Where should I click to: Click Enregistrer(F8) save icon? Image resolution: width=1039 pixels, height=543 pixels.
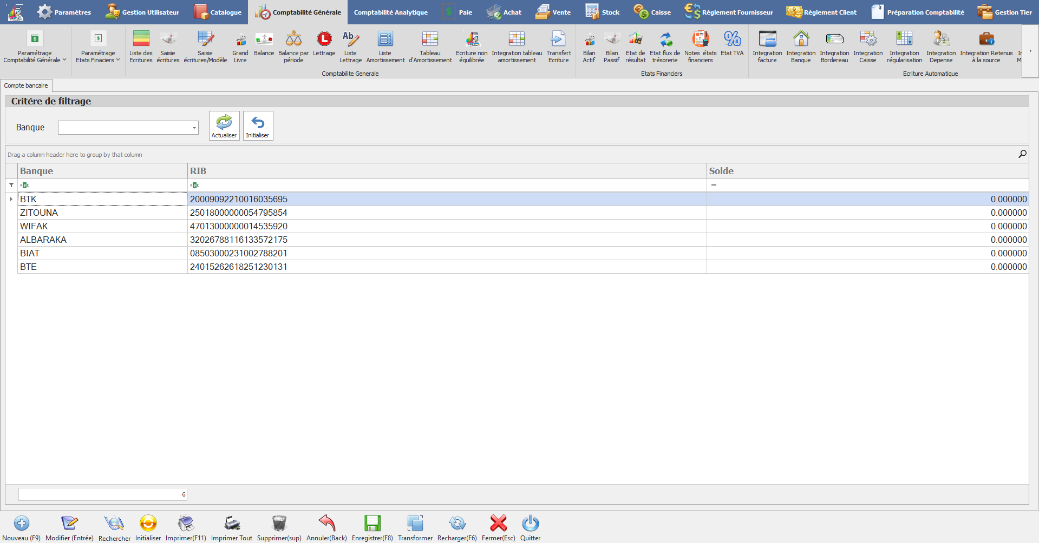[x=372, y=523]
